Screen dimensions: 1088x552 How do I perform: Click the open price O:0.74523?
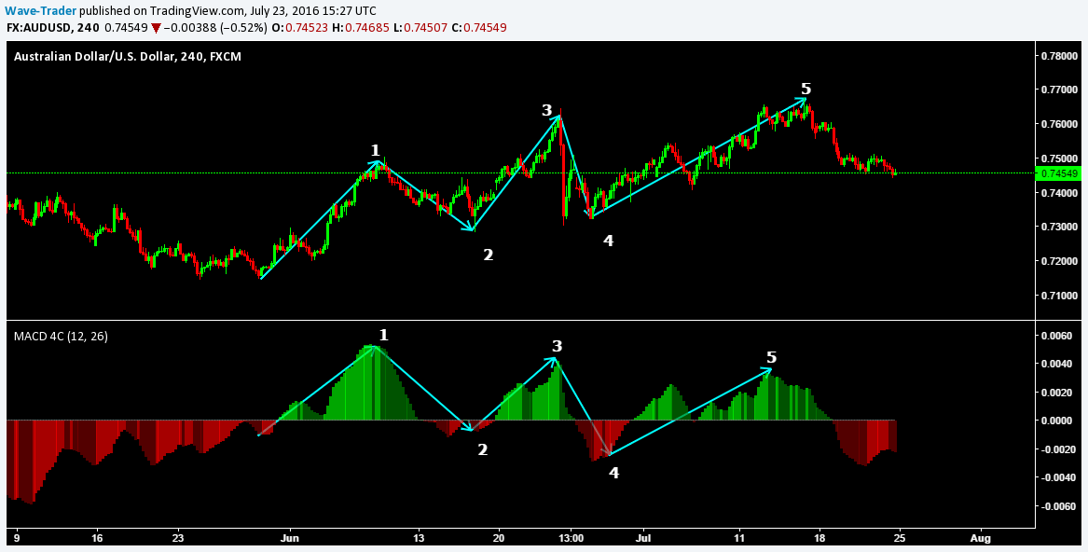tap(302, 28)
